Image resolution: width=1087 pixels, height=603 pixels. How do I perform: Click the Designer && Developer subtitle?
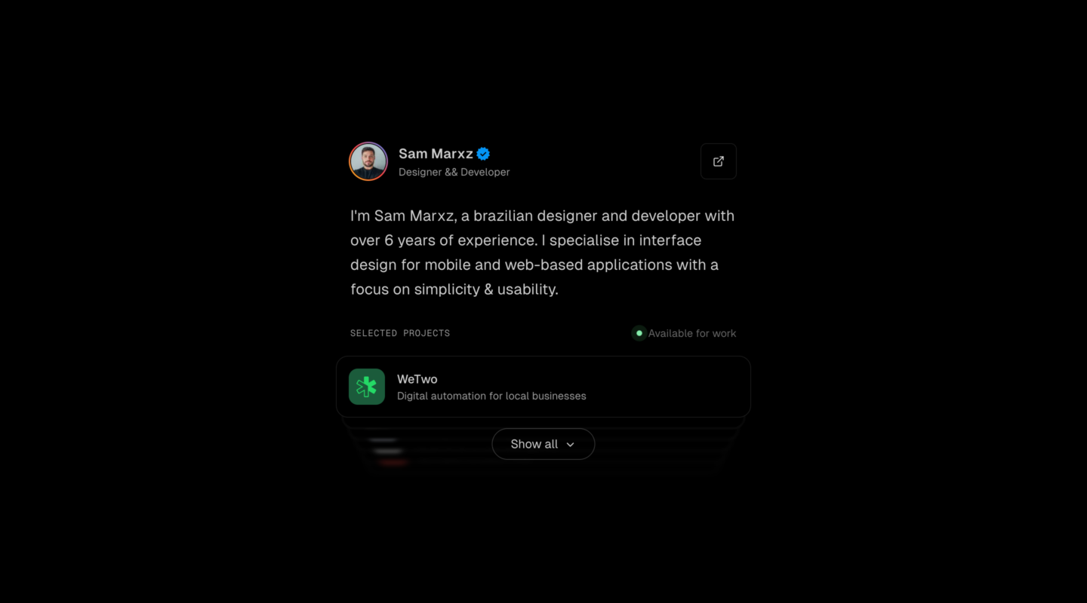point(454,172)
